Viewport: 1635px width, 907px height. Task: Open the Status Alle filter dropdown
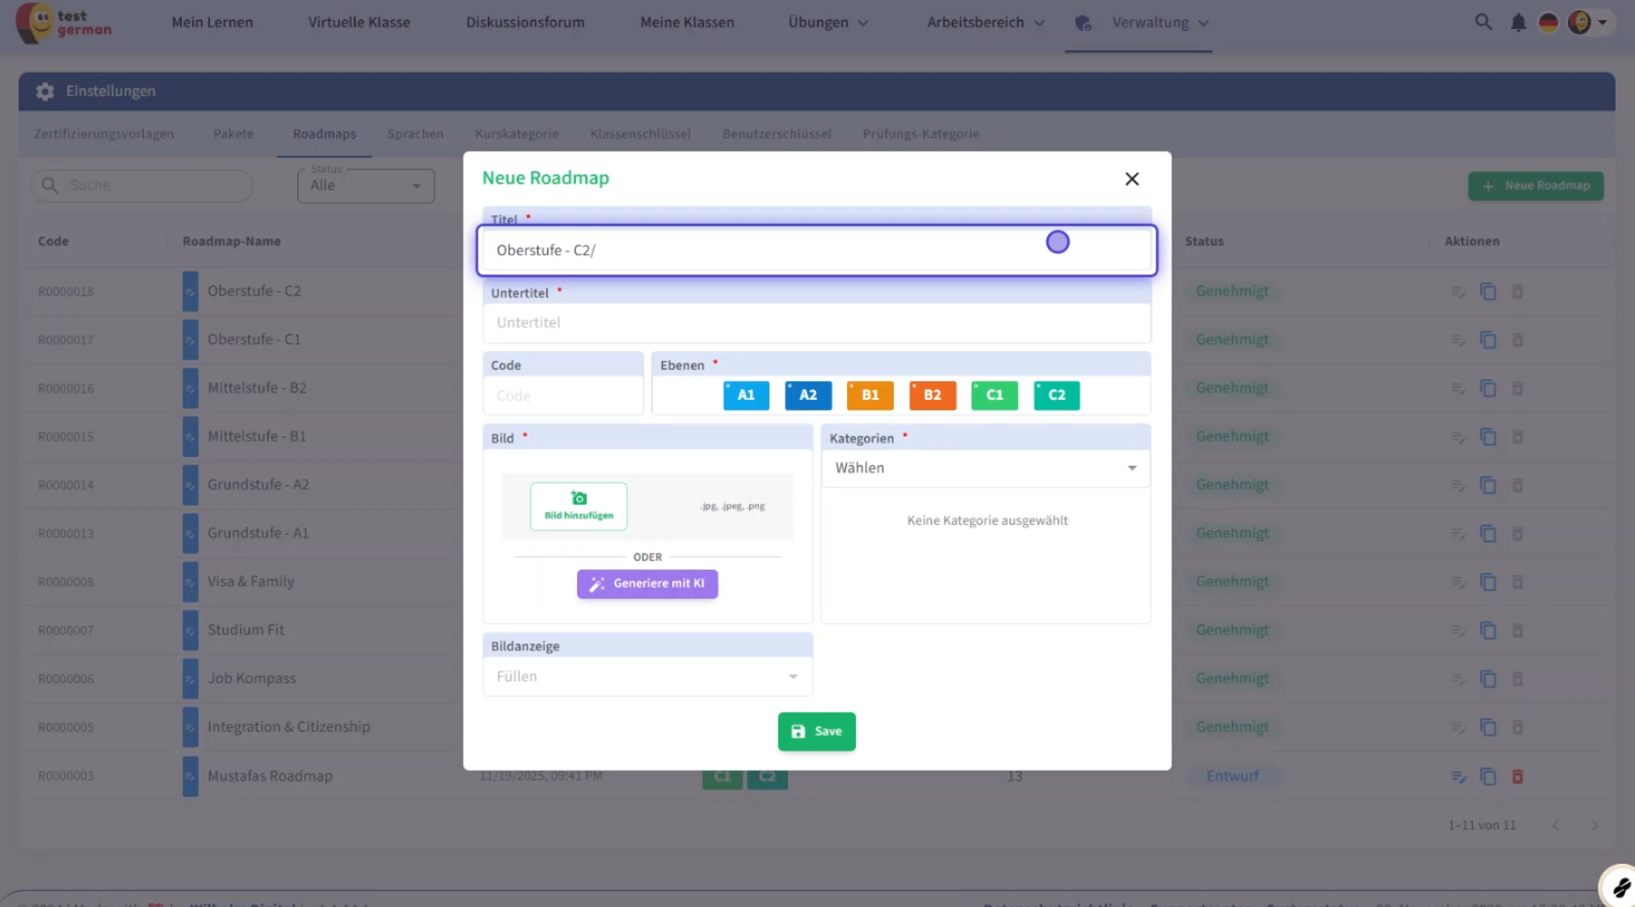[x=365, y=186]
